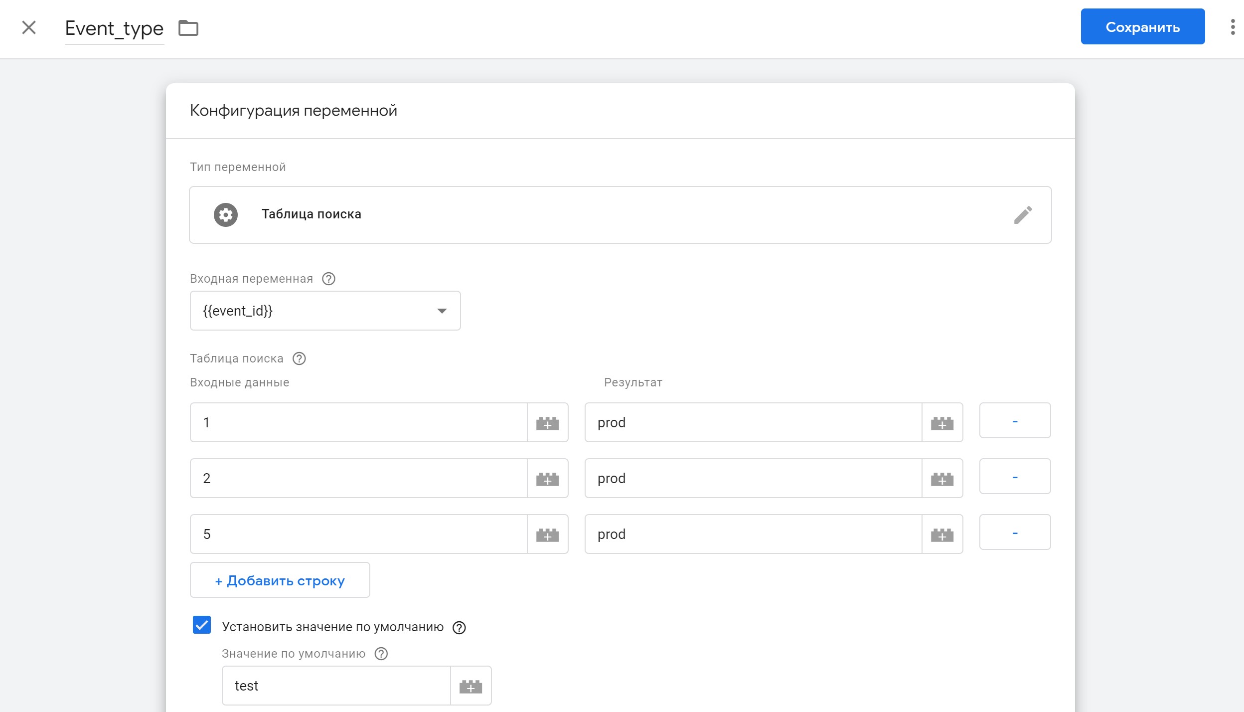The height and width of the screenshot is (712, 1244).
Task: Open the three-dot more options menu
Action: click(1233, 27)
